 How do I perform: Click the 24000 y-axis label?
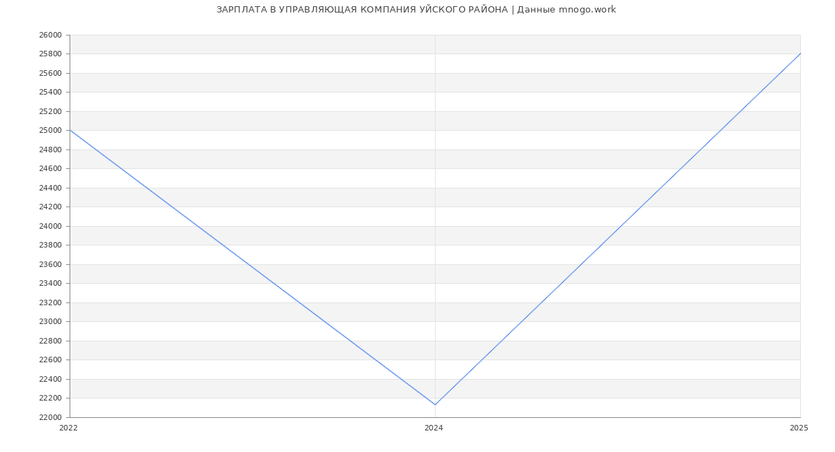[50, 226]
